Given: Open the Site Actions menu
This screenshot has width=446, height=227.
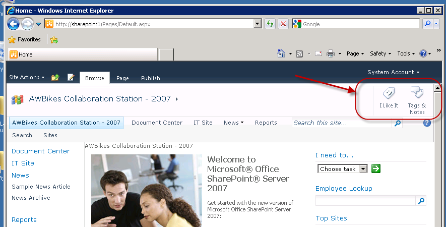Looking at the screenshot, I should (x=27, y=77).
